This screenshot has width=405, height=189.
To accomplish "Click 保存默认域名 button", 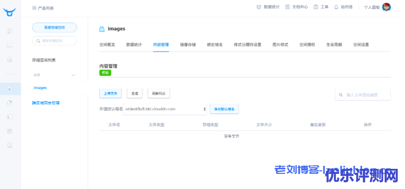I will [x=224, y=109].
